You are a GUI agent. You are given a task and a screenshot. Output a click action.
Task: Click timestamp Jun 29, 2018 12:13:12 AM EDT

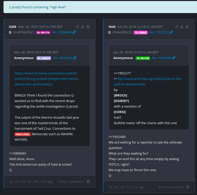(x=136, y=52)
